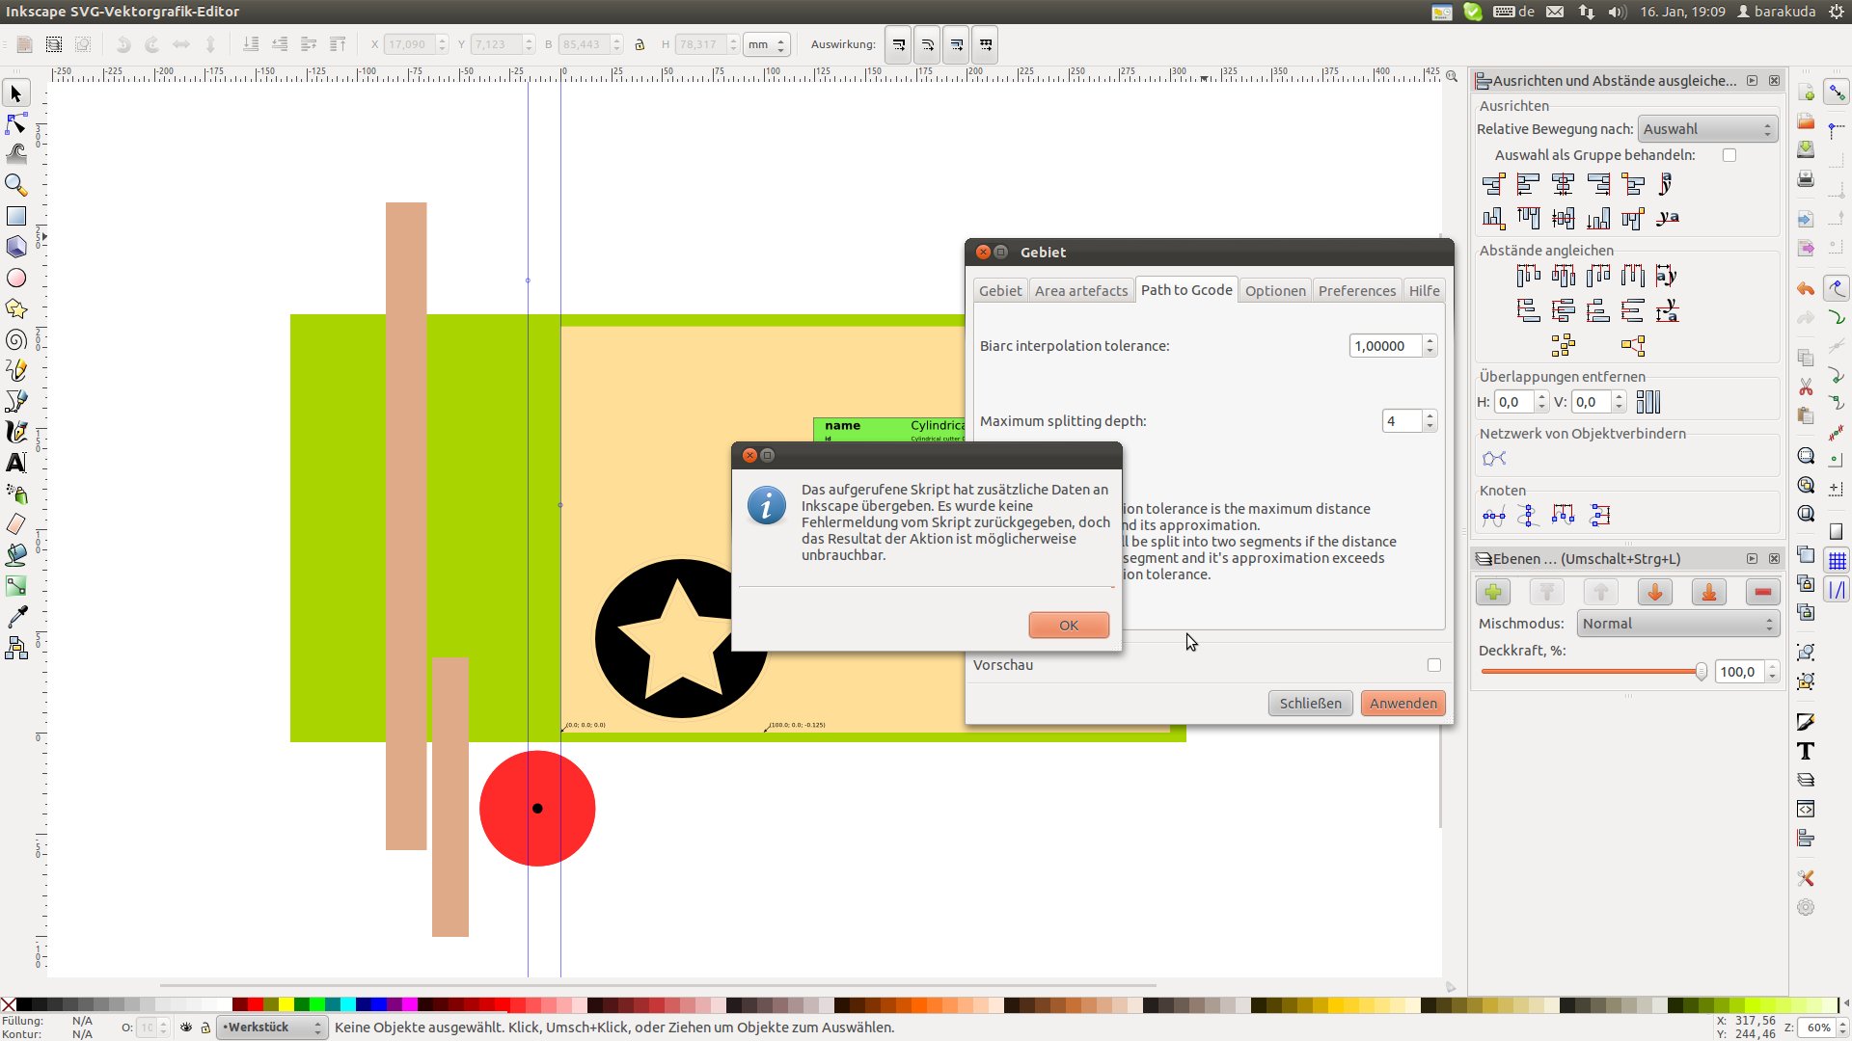1852x1041 pixels.
Task: Select the Rectangle tool in toolbox
Action: [16, 216]
